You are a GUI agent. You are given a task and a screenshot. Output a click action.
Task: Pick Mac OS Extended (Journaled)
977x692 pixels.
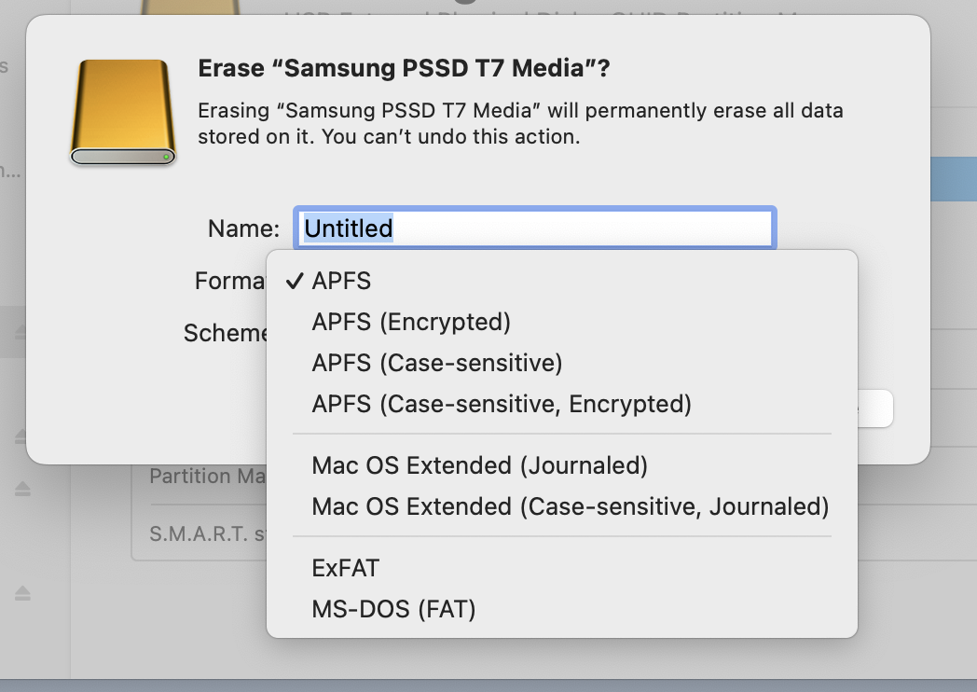click(561, 465)
